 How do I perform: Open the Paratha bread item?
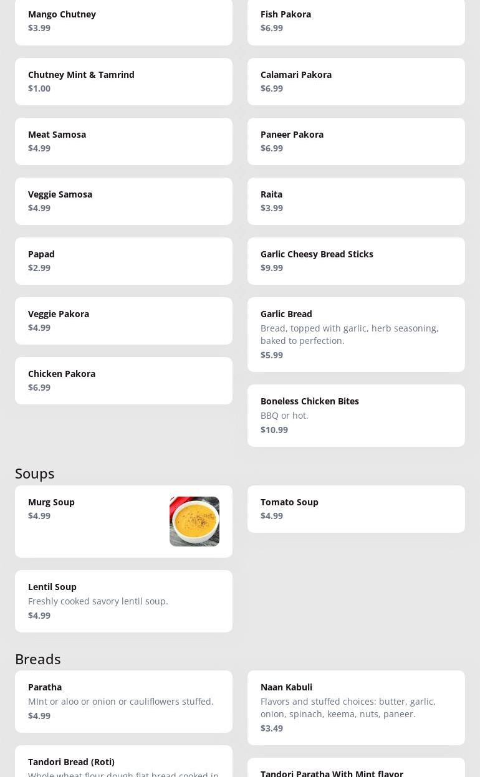[123, 702]
